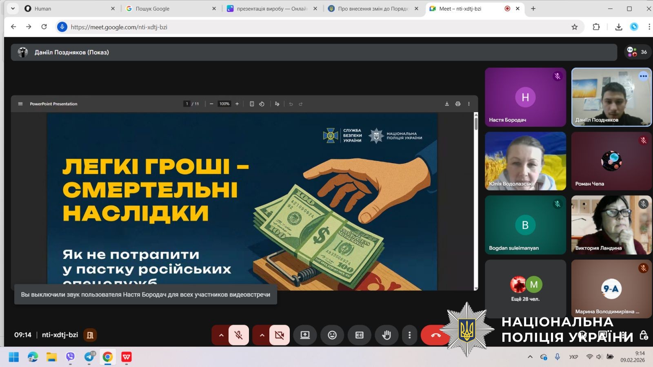Screen dimensions: 653x367
Task: Raise your hand in the meeting
Action: coord(386,335)
